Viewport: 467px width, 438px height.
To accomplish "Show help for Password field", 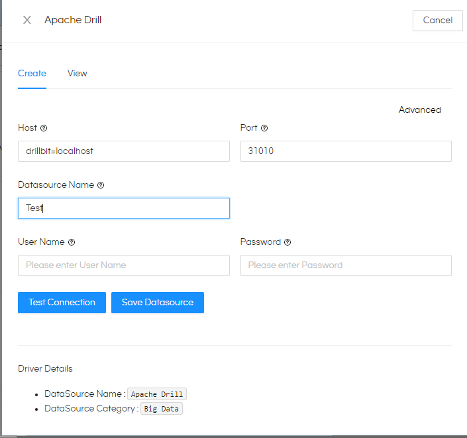I will point(287,242).
